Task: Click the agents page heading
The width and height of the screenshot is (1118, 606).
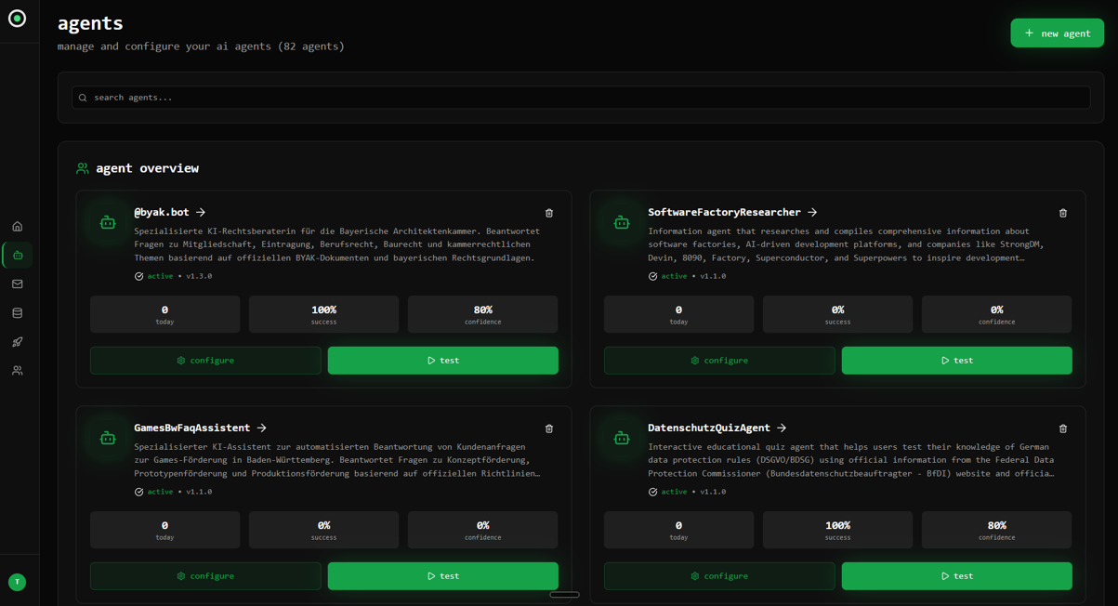Action: coord(90,23)
